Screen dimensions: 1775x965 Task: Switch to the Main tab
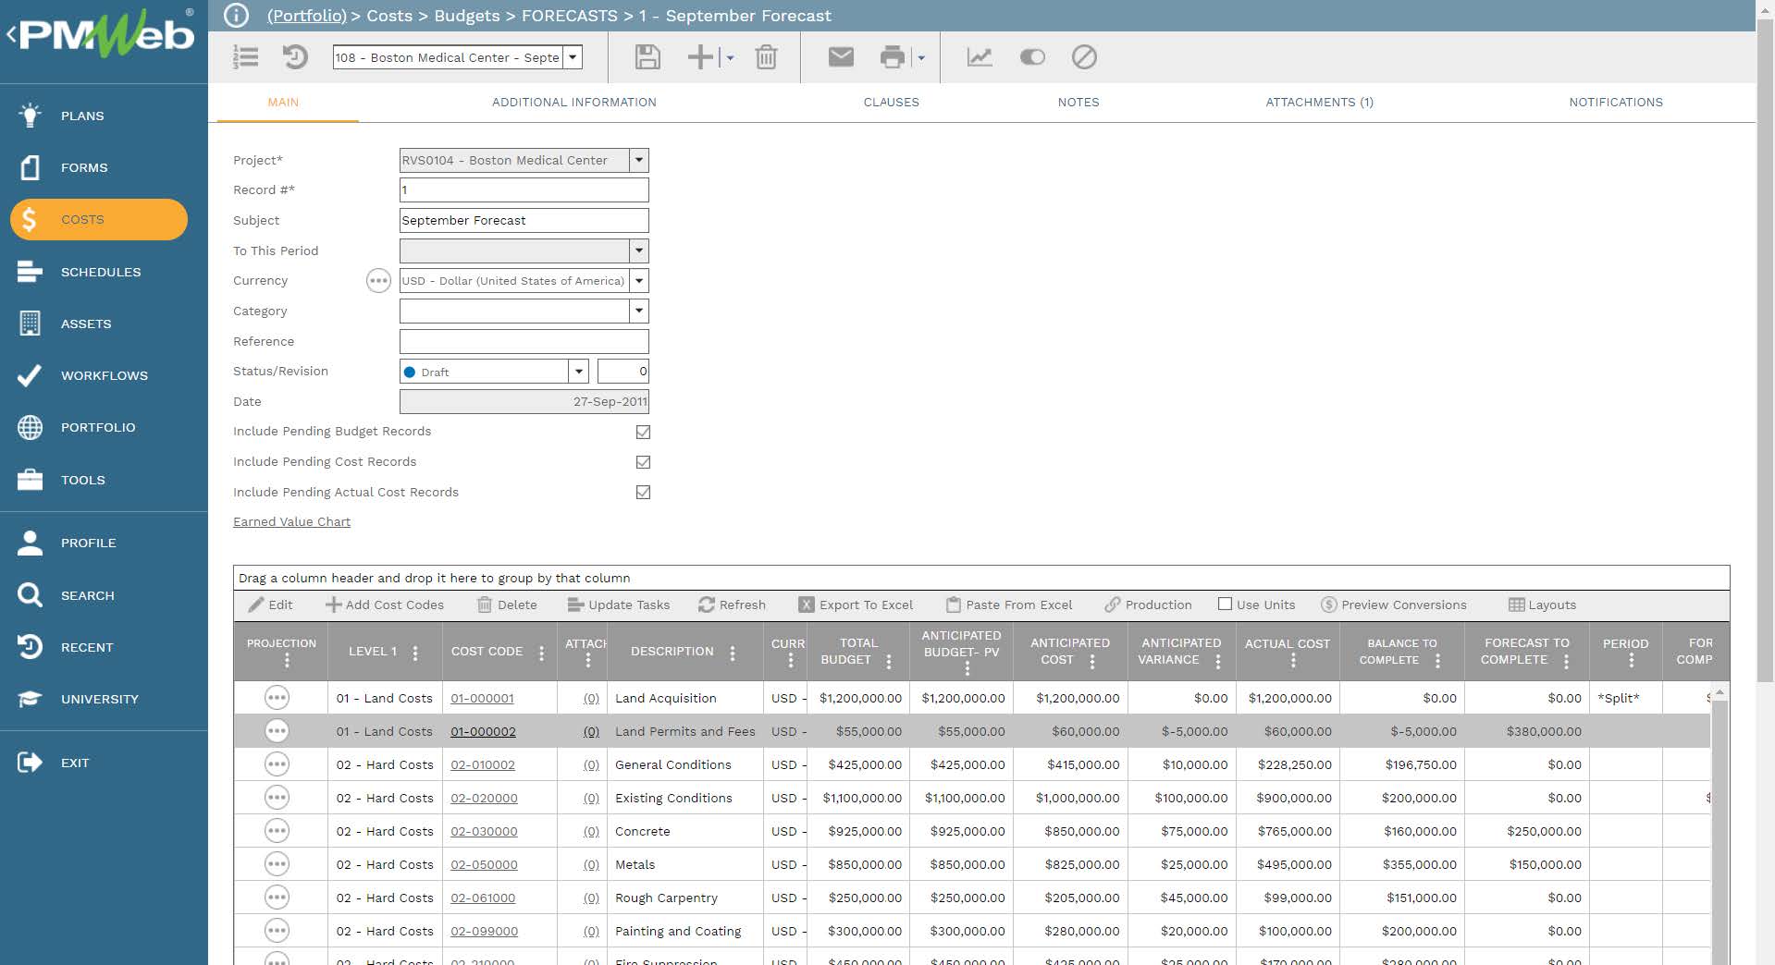pyautogui.click(x=283, y=102)
